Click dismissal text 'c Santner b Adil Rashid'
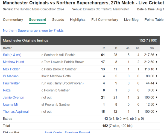Screen dimensions: 164x133 click(58, 55)
